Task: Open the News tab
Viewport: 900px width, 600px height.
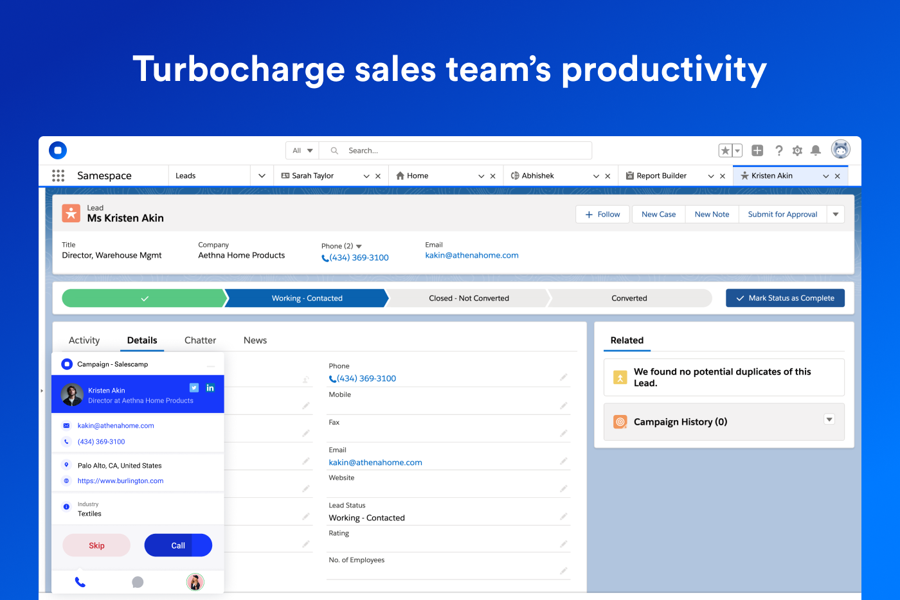Action: click(x=255, y=340)
